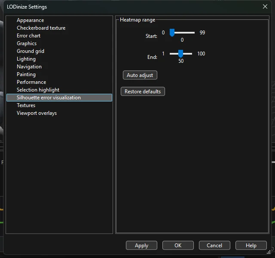The width and height of the screenshot is (275, 258).
Task: Click the Auto adjust button
Action: click(x=140, y=75)
